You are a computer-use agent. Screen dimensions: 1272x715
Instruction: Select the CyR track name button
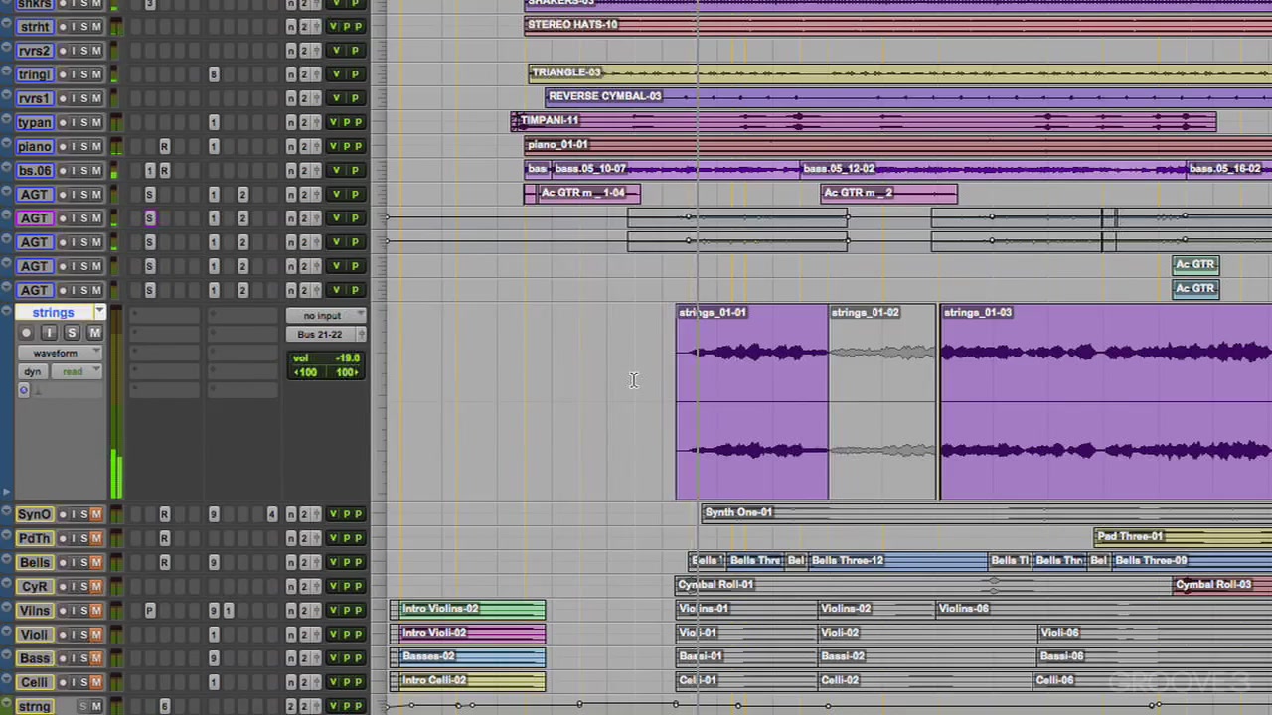click(35, 586)
